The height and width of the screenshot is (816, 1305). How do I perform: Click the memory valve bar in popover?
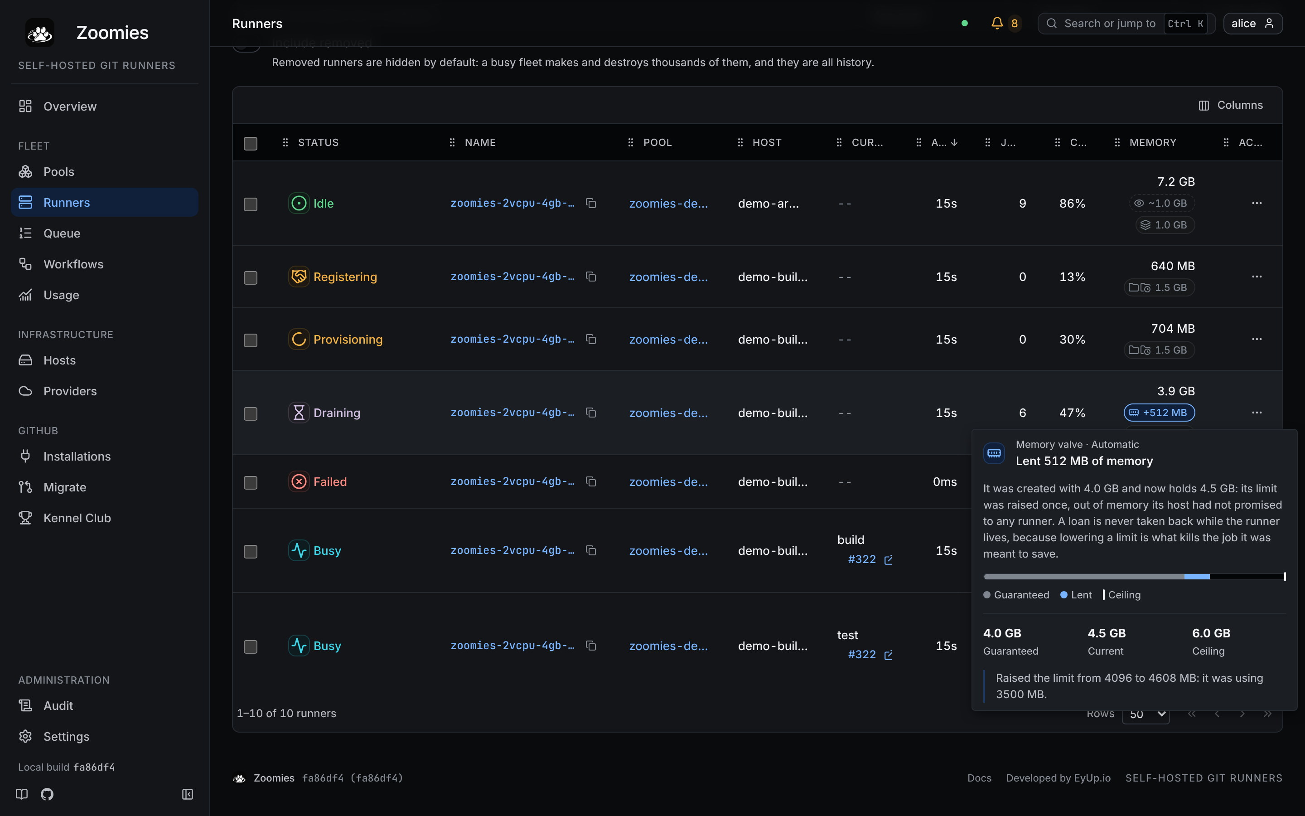coord(1134,577)
